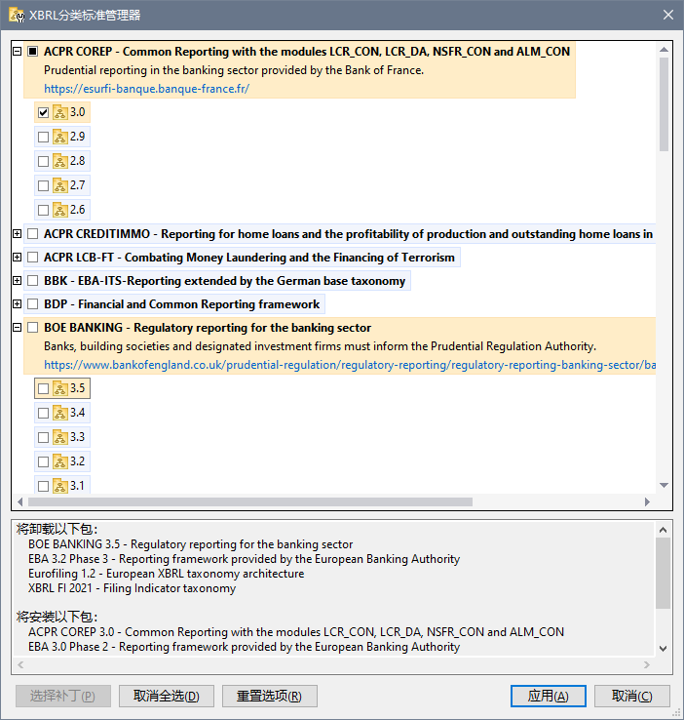The height and width of the screenshot is (720, 684).
Task: Check the ACPR LCB-FT checkbox
Action: coord(32,258)
